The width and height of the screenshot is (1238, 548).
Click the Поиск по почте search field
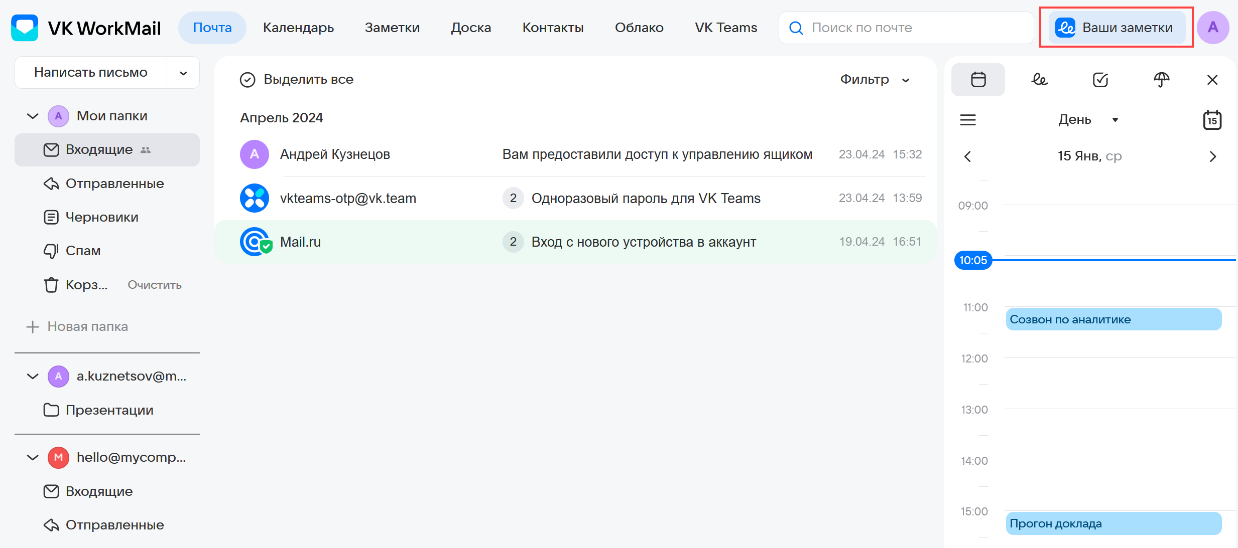(906, 28)
